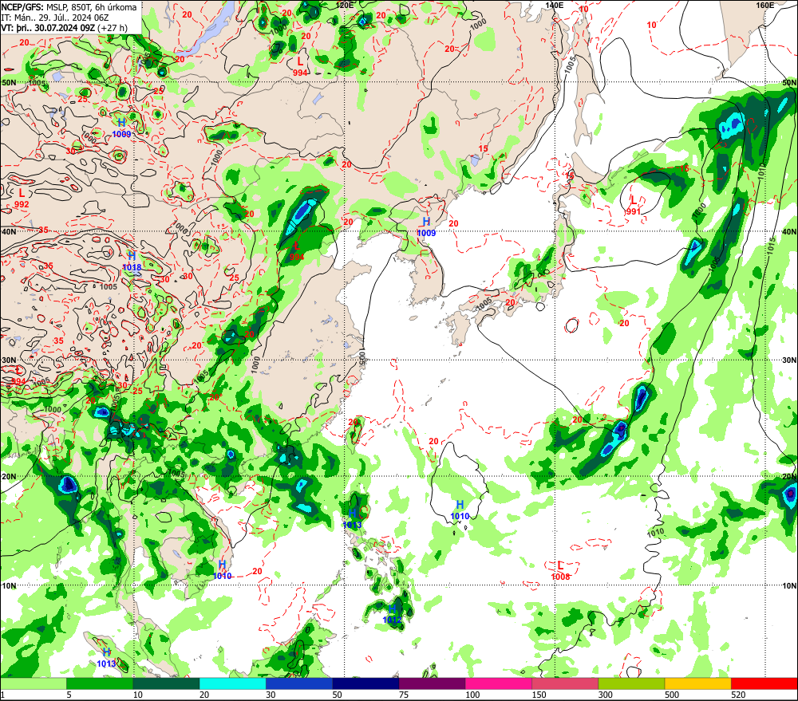Click the legend value label 150
Screen dimensions: 798x701
pyautogui.click(x=539, y=695)
